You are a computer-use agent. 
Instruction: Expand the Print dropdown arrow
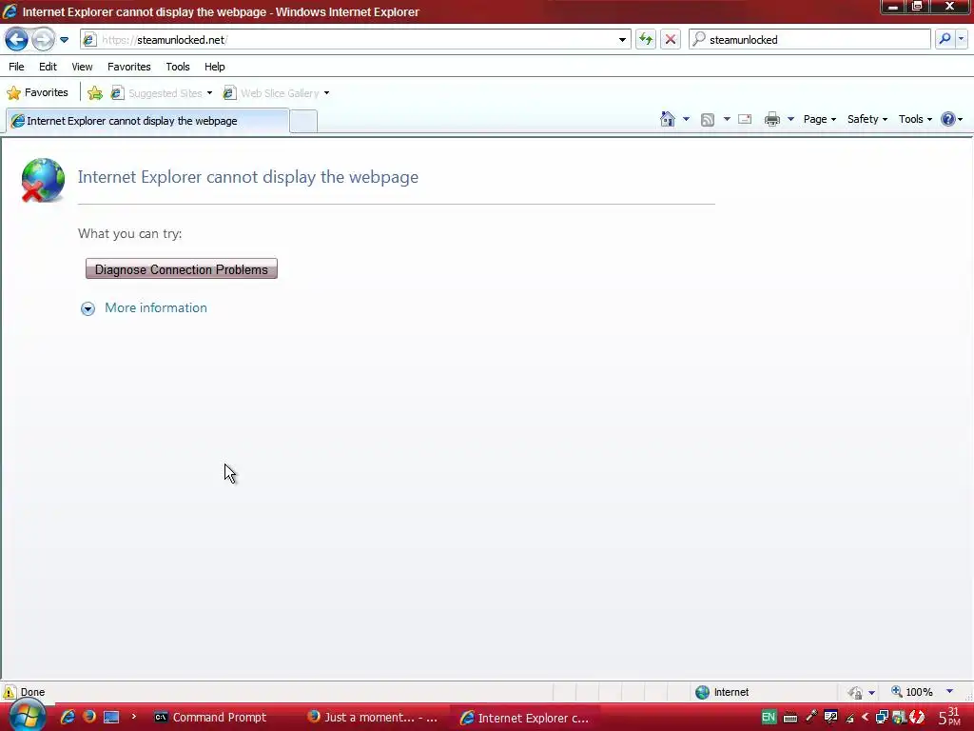point(790,119)
